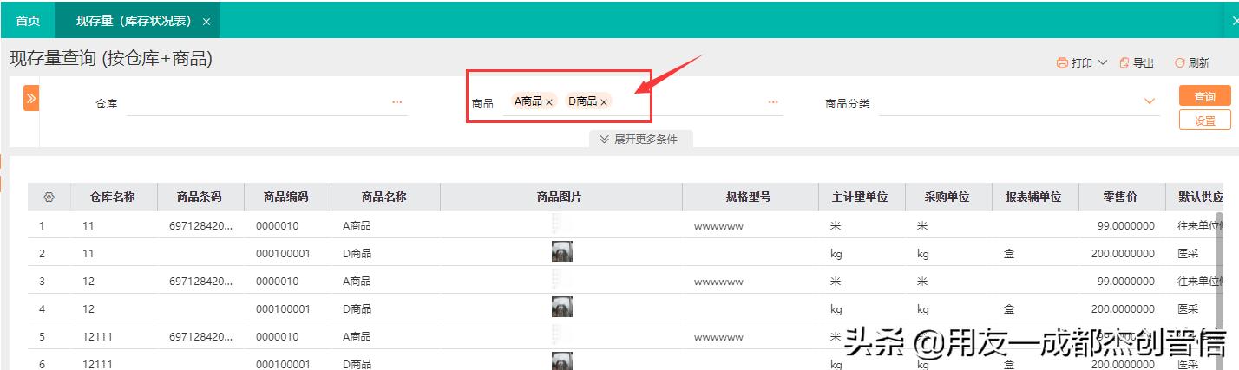Click retail price 99.0000000 in row 1
1239x370 pixels.
1126,226
